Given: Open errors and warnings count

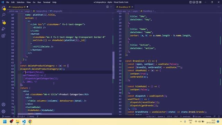Looking at the screenshot, I should 21,117.
